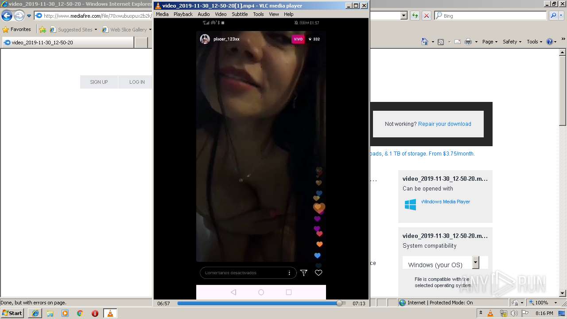Open the IE Page menu

489,42
